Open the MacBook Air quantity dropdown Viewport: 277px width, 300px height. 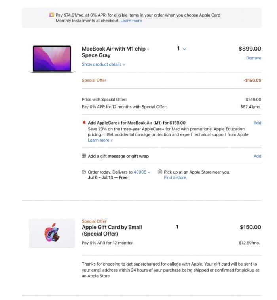coord(181,49)
